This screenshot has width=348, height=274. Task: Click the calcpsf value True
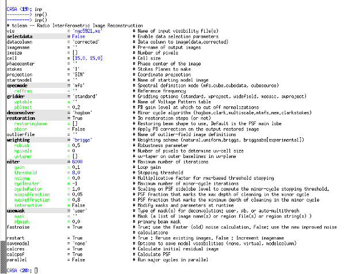[77, 254]
